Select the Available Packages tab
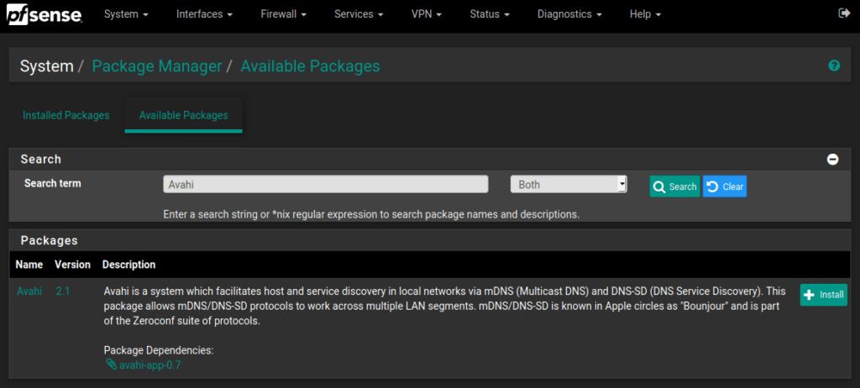860x388 pixels. point(183,116)
